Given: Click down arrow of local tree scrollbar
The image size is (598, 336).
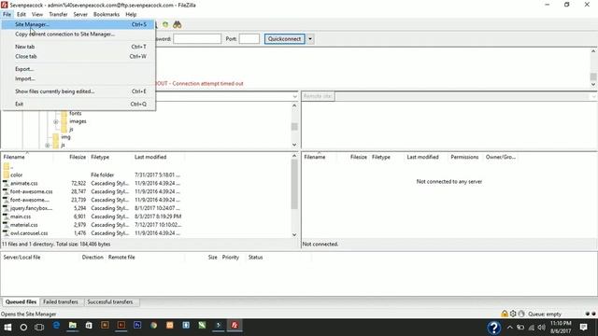Looking at the screenshot, I should click(294, 145).
